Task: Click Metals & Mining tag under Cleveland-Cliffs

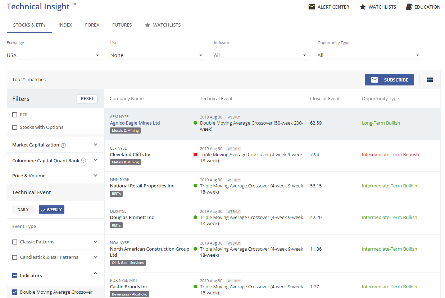Action: (125, 162)
